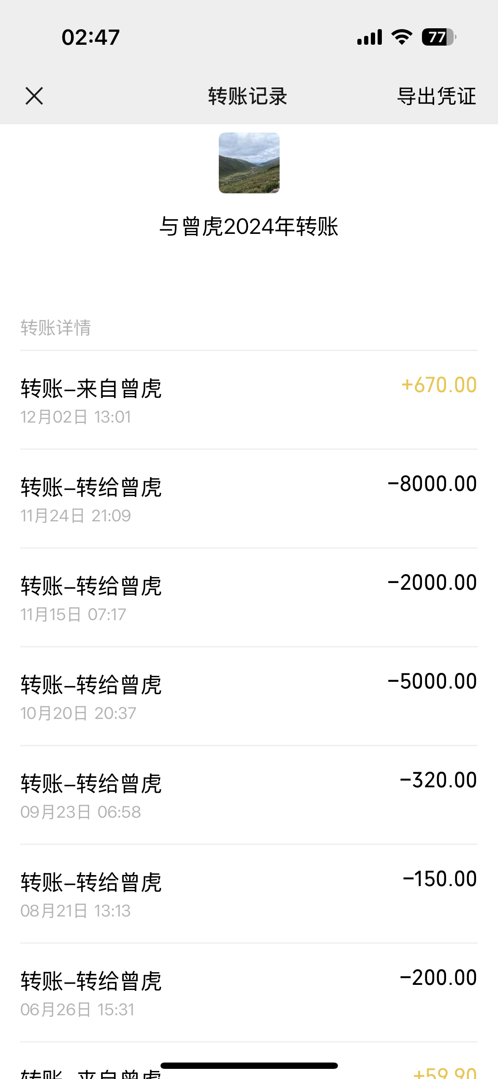Image resolution: width=498 pixels, height=1079 pixels.
Task: Select the -150.00 transfer on 08月21日
Action: [x=249, y=894]
